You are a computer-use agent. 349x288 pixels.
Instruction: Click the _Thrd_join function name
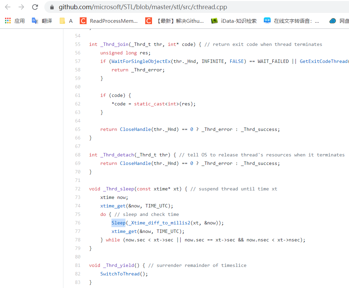(115, 45)
